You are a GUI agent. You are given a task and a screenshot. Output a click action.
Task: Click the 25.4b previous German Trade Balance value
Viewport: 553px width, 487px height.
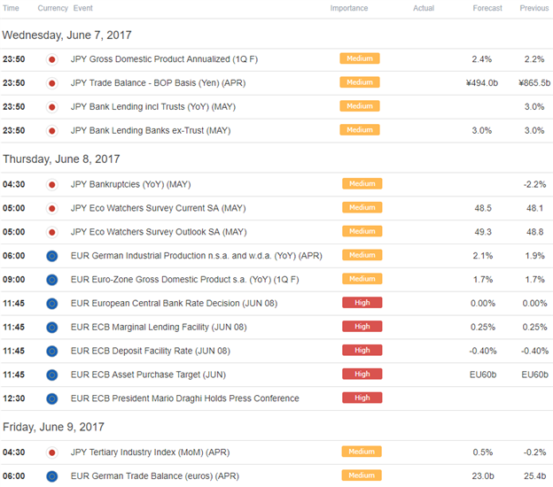[x=534, y=476]
